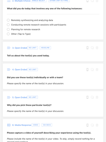Select 'Other (Tap to Type)' radio option
Viewport: 106px width, 142px height.
(x=8, y=34)
